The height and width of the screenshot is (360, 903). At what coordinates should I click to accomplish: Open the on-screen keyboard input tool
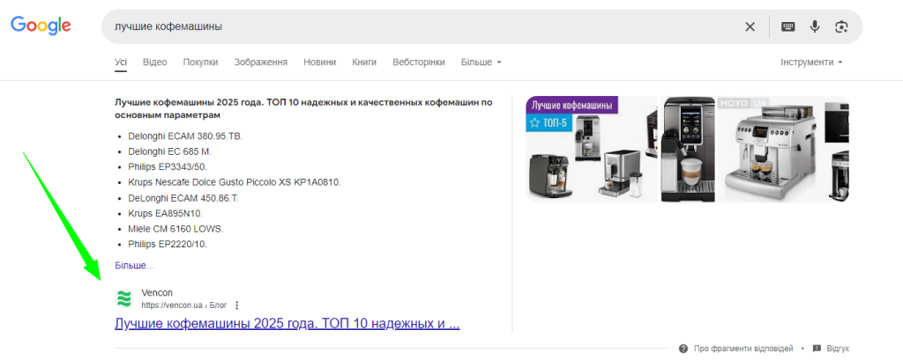pos(788,26)
